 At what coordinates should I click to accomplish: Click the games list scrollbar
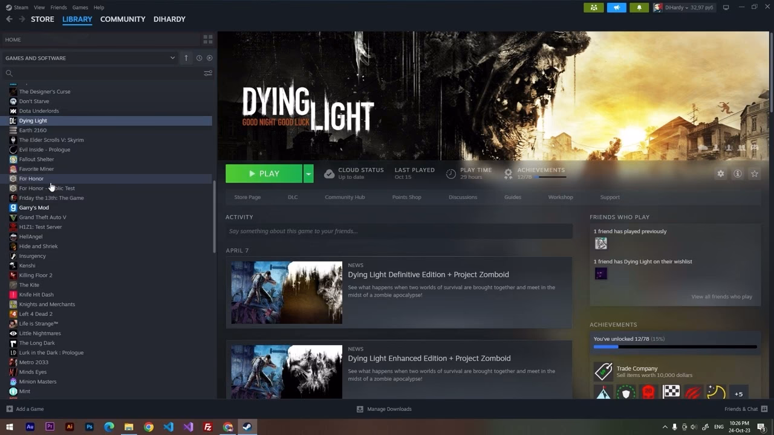pyautogui.click(x=214, y=217)
